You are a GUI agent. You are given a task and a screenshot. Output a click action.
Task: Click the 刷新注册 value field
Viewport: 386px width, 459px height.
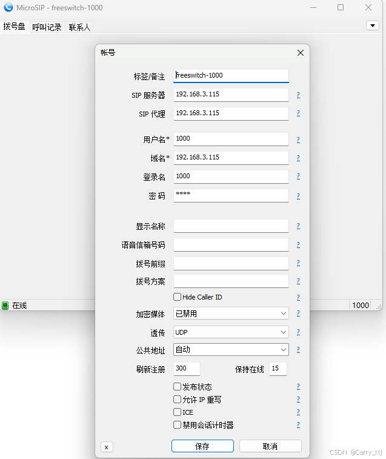(x=187, y=369)
